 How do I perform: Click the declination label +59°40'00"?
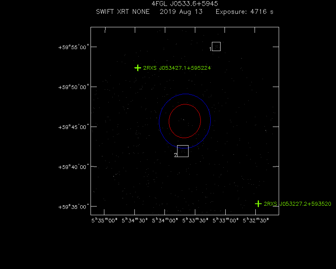[x=74, y=167]
